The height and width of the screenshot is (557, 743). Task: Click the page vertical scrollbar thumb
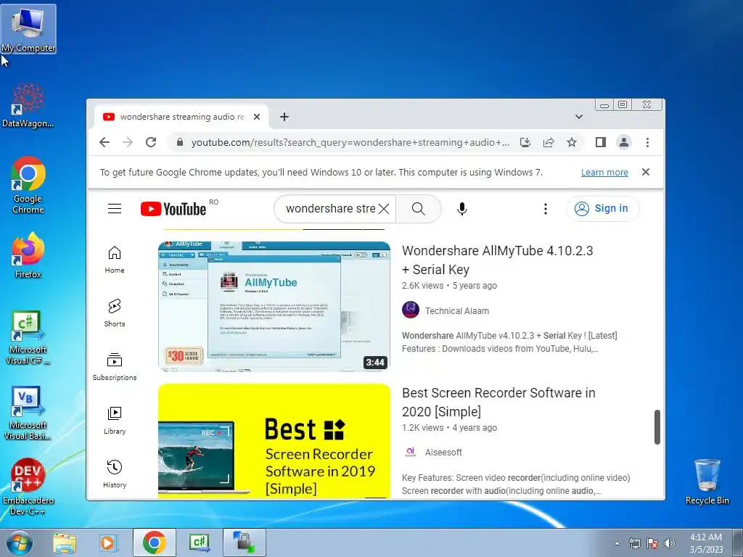[657, 427]
